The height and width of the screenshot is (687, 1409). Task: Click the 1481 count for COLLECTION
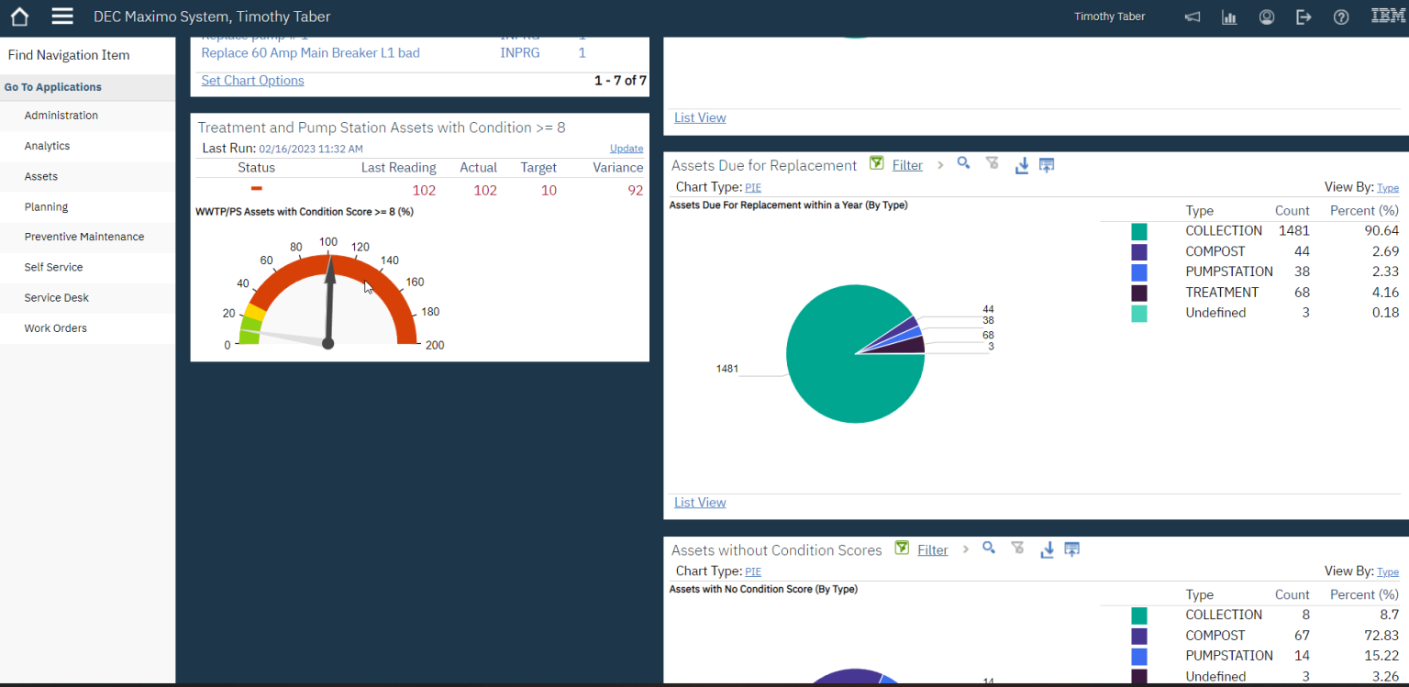click(1294, 231)
